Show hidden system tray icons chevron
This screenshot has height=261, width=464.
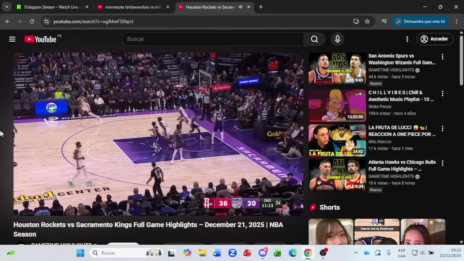pos(356,253)
